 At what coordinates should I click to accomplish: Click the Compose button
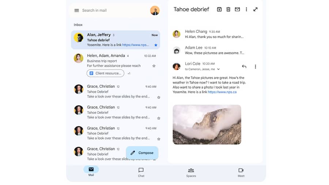[x=142, y=153]
